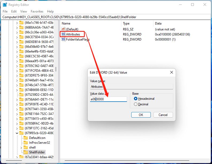Click the 0x00000001 (1) data cell
This screenshot has height=164, width=212.
pos(165,39)
